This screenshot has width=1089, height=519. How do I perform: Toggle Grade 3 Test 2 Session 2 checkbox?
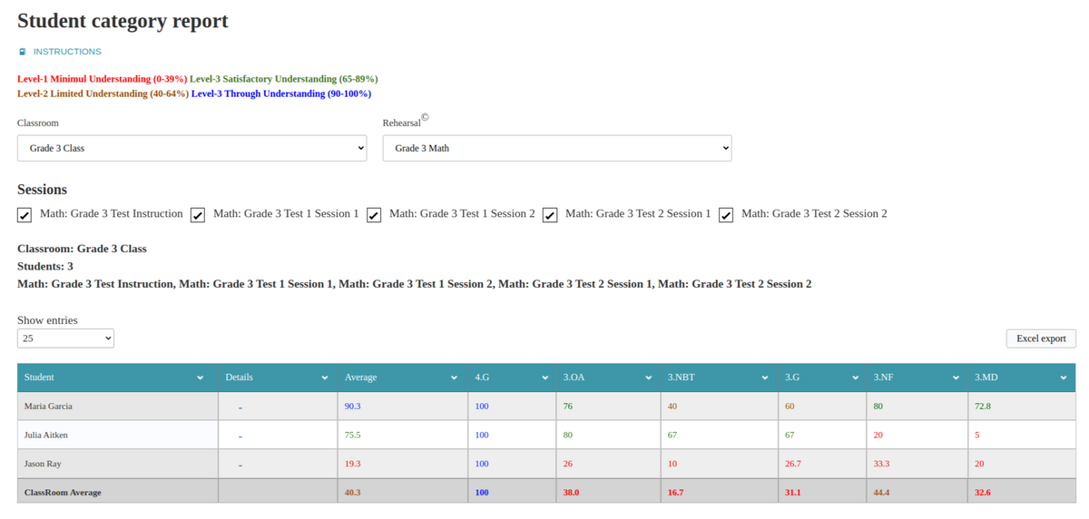(726, 215)
